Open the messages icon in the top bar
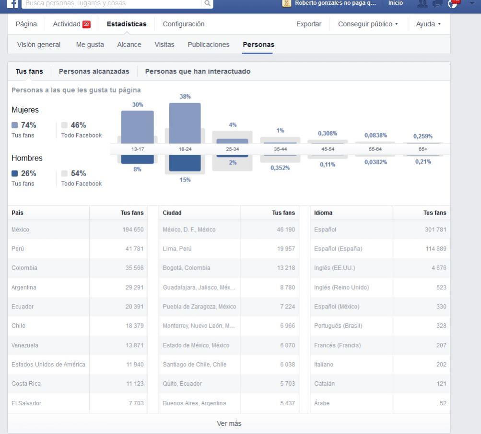 [x=437, y=3]
